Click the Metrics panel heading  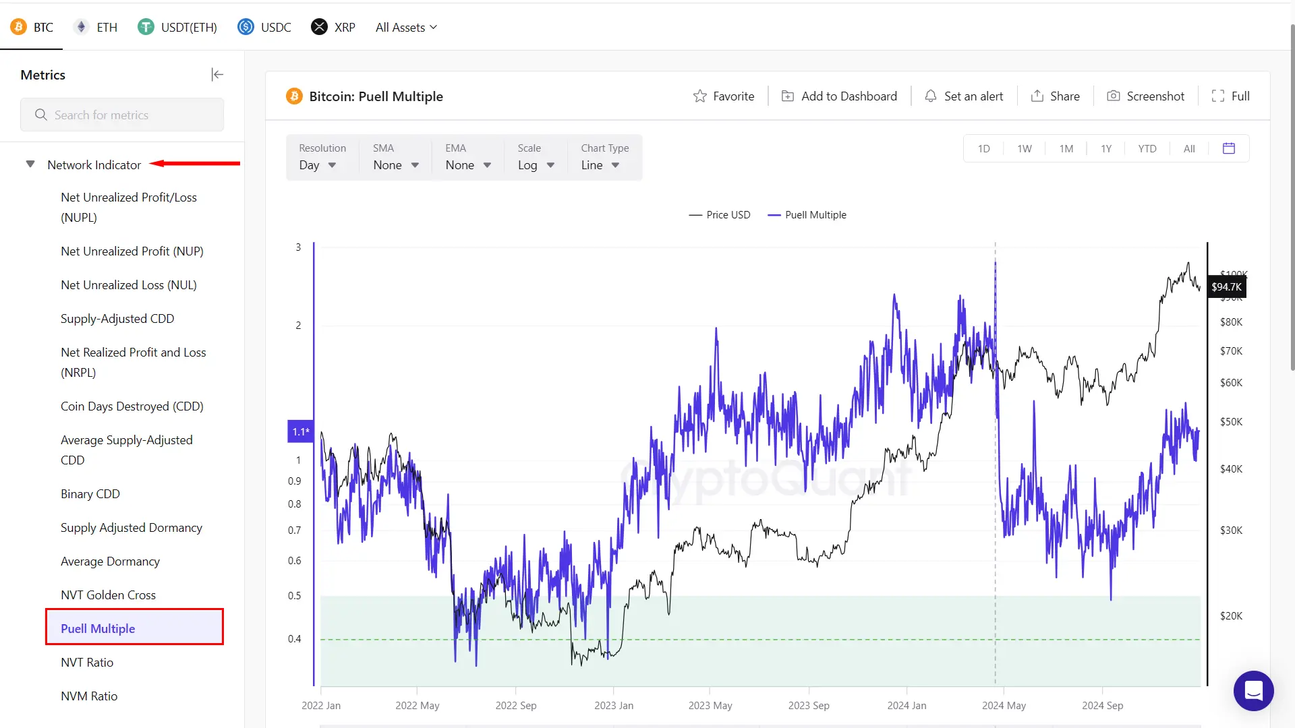pyautogui.click(x=42, y=74)
